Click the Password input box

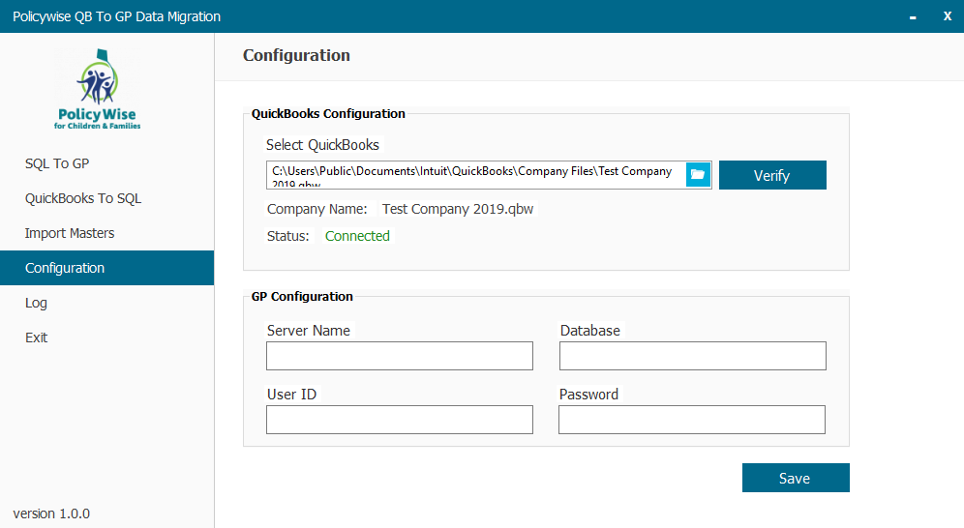point(691,420)
